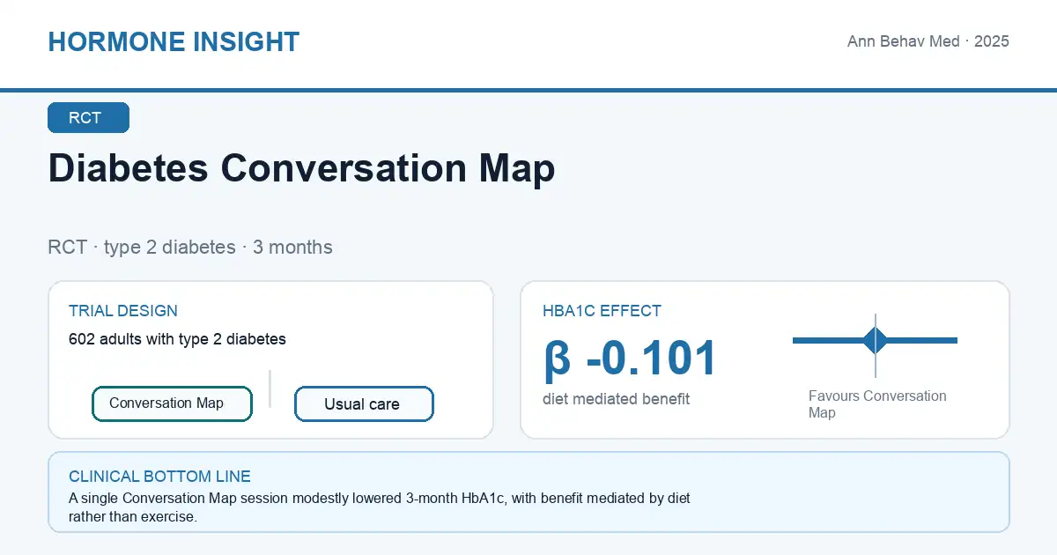Click the HBA1C EFFECT card heading
Screen dimensions: 1057x555
tap(602, 311)
